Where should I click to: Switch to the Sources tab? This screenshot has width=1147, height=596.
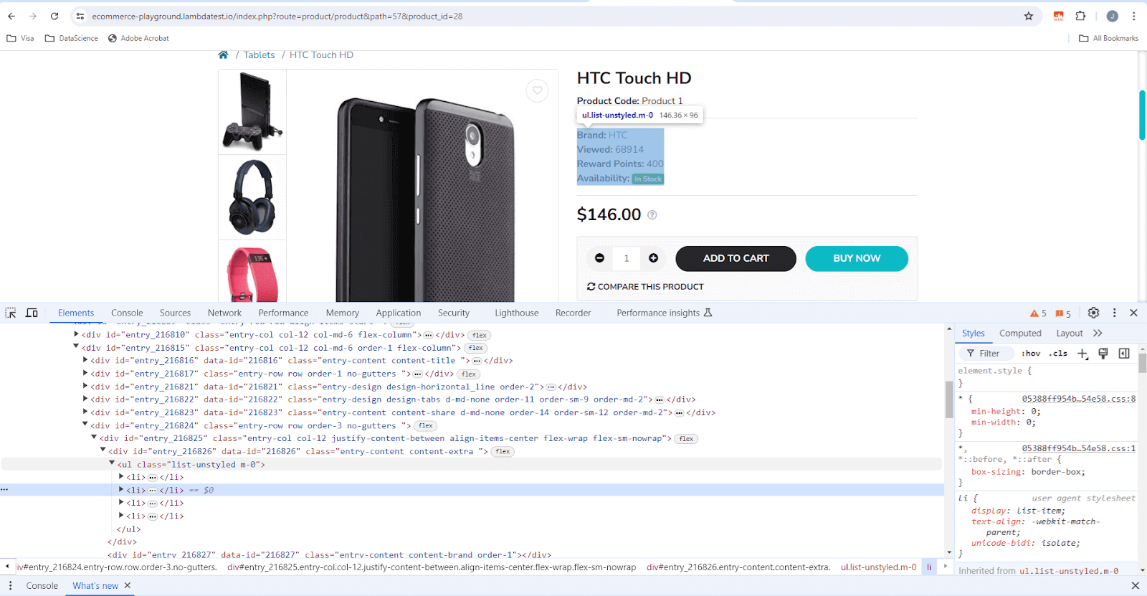pyautogui.click(x=175, y=313)
